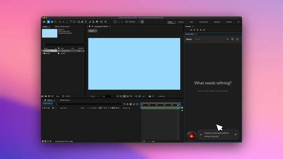Select the Selection arrow tool
Image resolution: width=283 pixels, height=159 pixels.
pos(49,22)
